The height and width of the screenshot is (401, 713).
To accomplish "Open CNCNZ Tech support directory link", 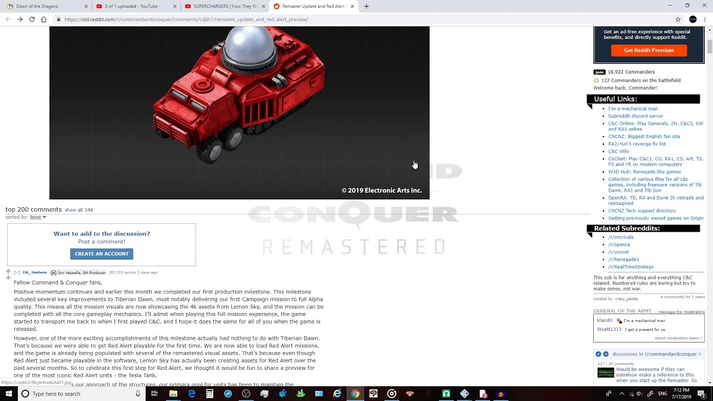I will click(x=642, y=211).
